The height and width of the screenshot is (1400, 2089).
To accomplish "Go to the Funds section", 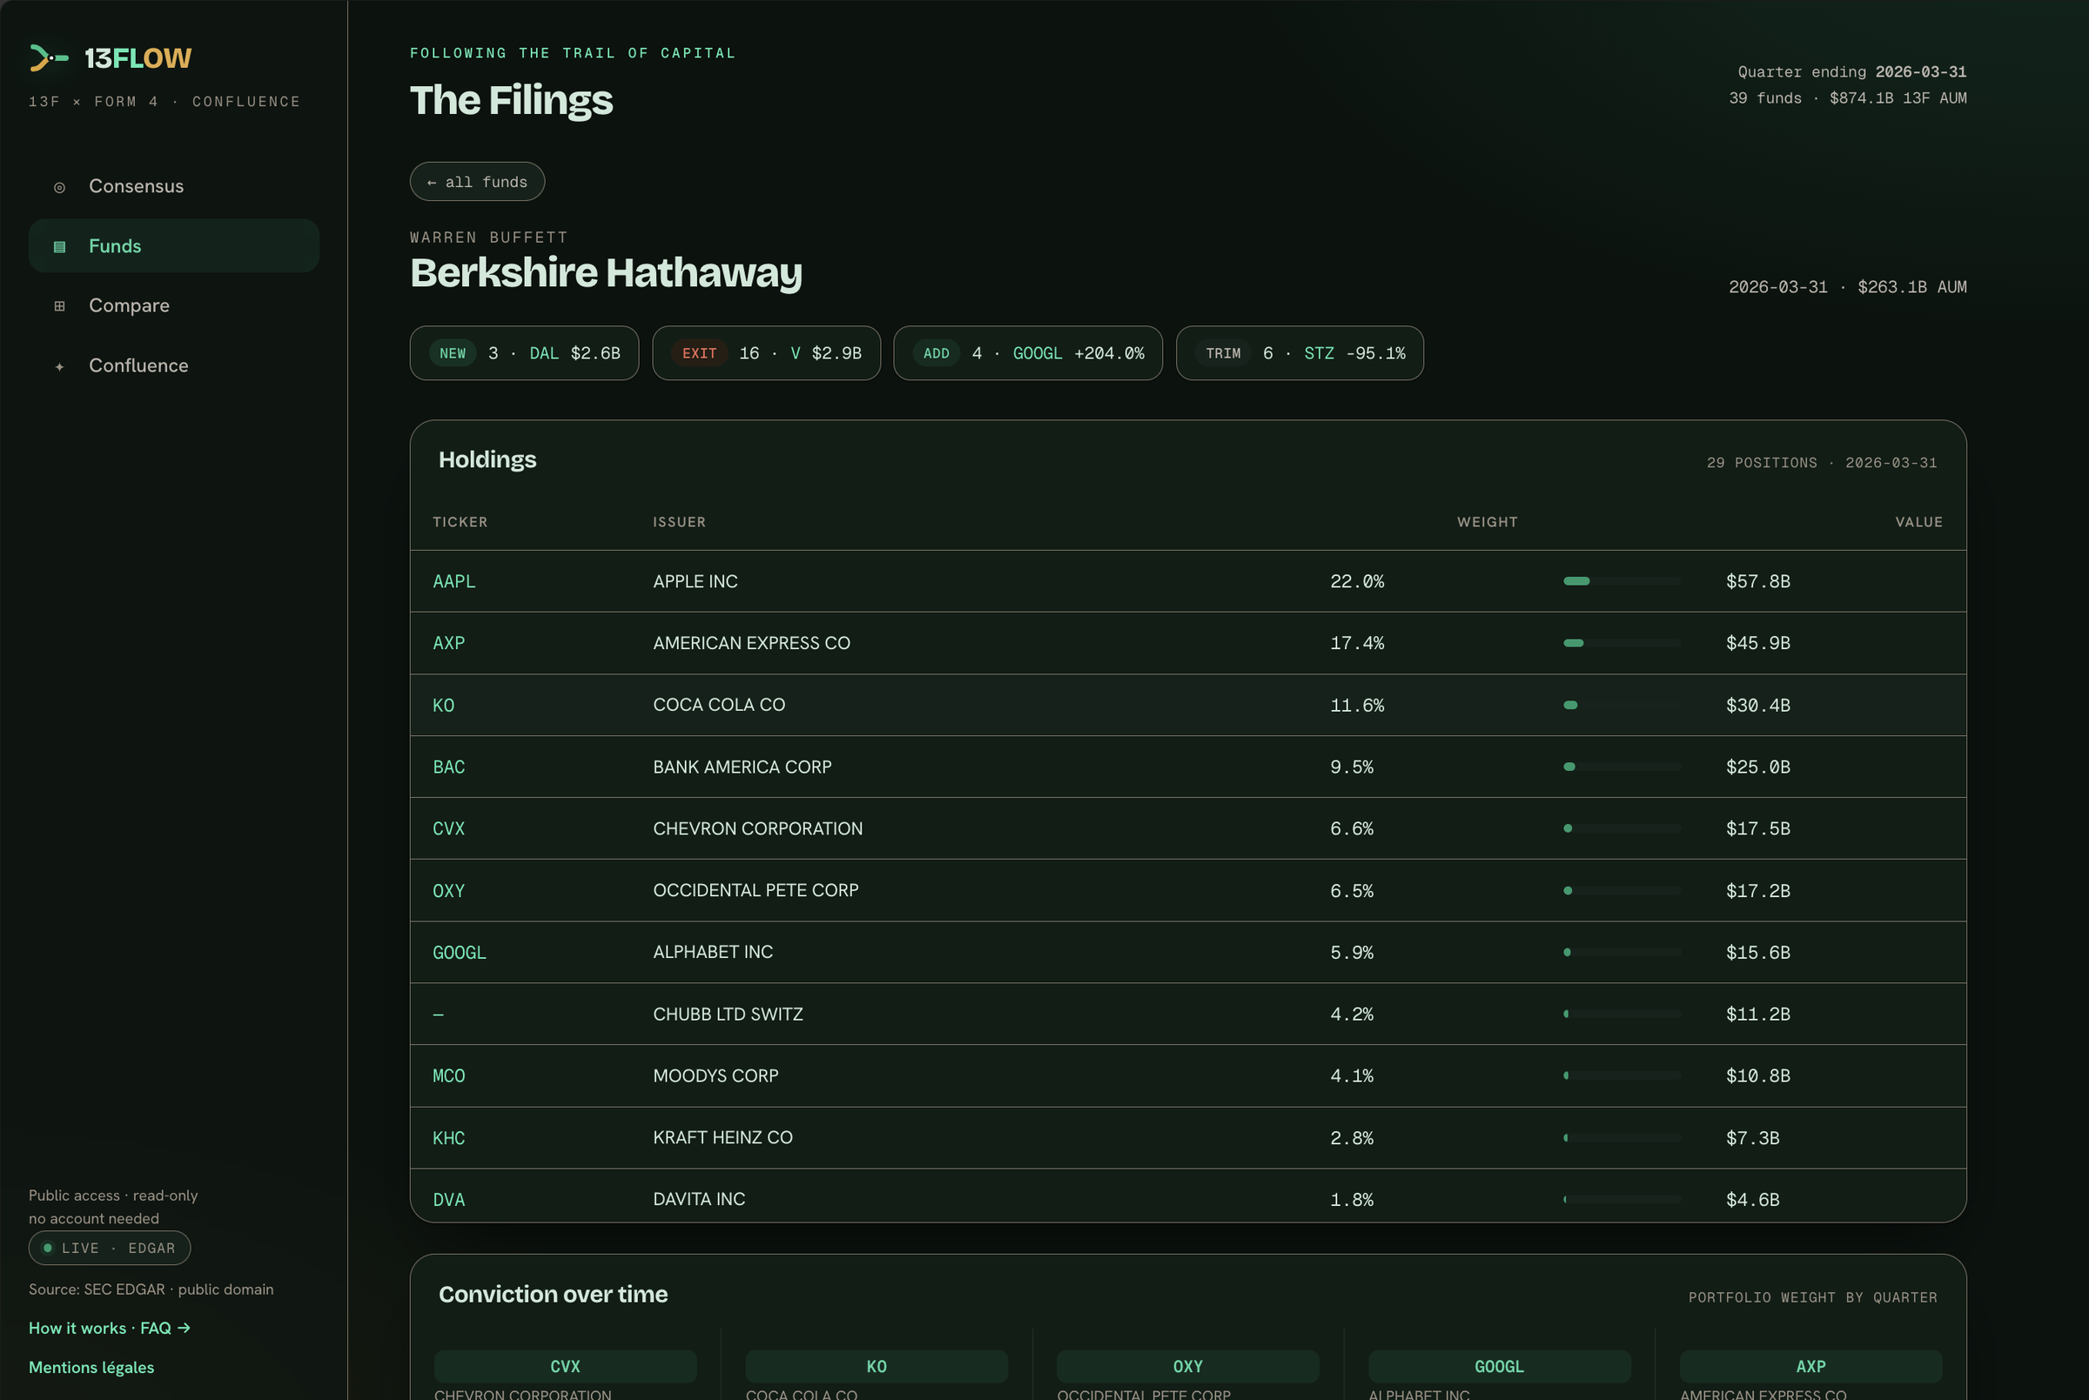I will (174, 245).
